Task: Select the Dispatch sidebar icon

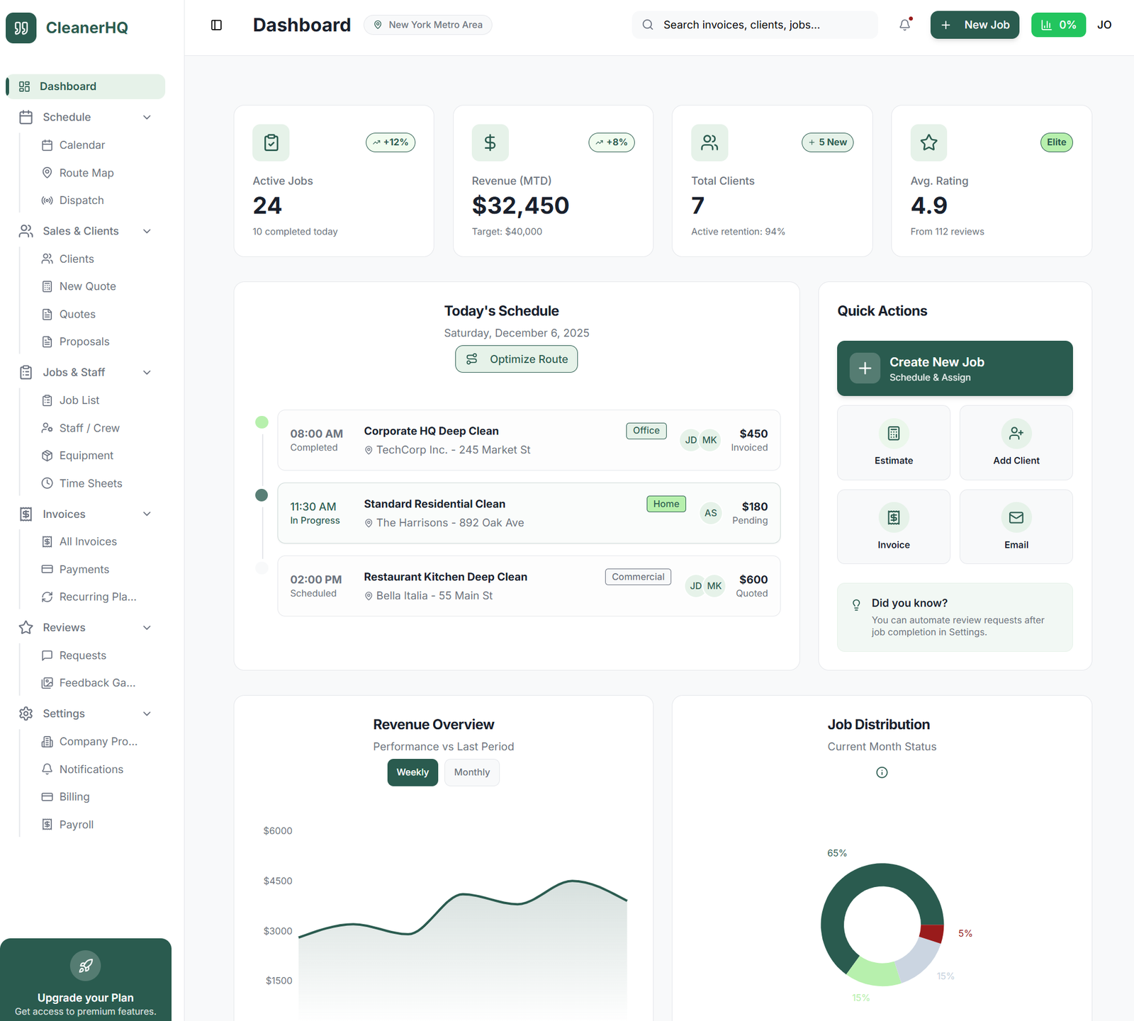Action: (x=47, y=200)
